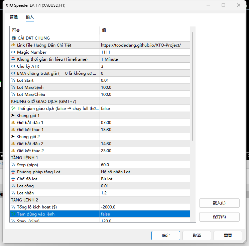Switch to the 普通 tab
The width and height of the screenshot is (249, 246).
(14, 17)
